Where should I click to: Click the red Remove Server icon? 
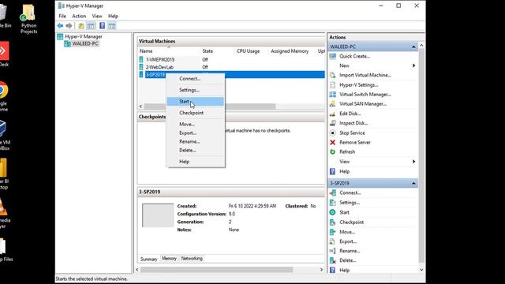click(x=333, y=142)
